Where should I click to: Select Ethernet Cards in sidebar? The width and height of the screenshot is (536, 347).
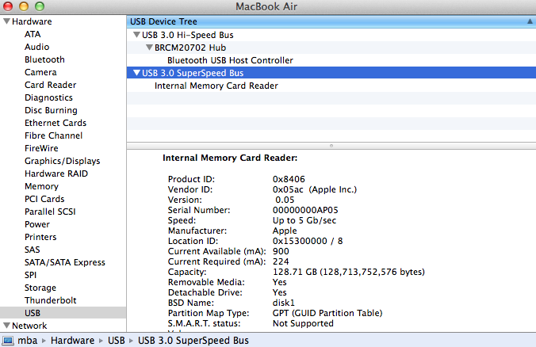tap(56, 123)
